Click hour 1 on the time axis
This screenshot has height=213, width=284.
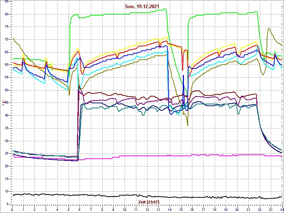pos(23,209)
